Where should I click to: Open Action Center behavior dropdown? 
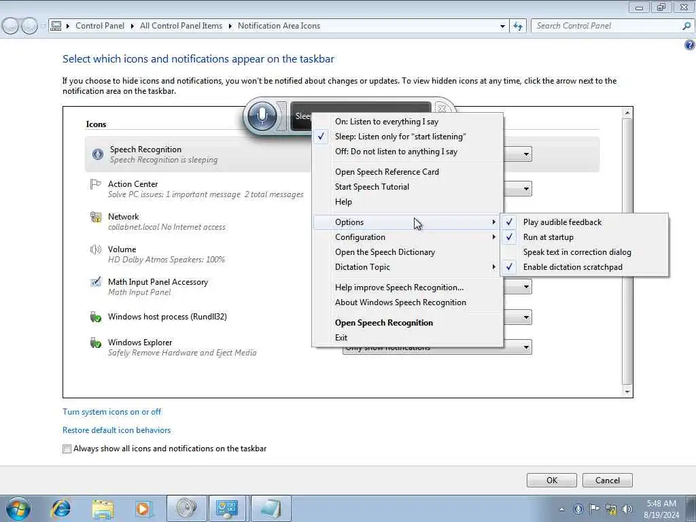click(526, 189)
